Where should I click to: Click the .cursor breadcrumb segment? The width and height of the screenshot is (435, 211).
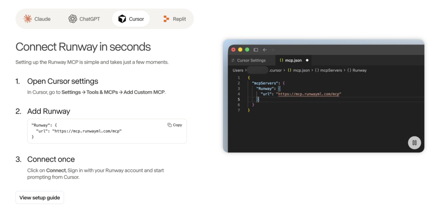pyautogui.click(x=275, y=70)
